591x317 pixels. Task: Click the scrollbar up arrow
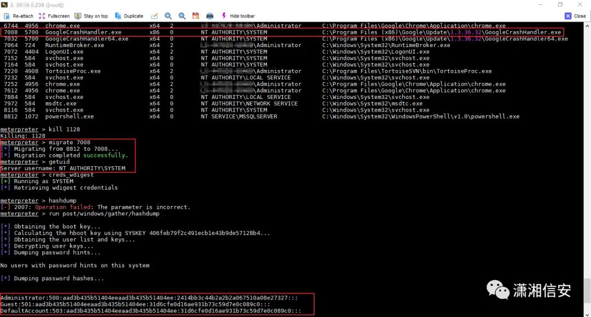pyautogui.click(x=587, y=26)
